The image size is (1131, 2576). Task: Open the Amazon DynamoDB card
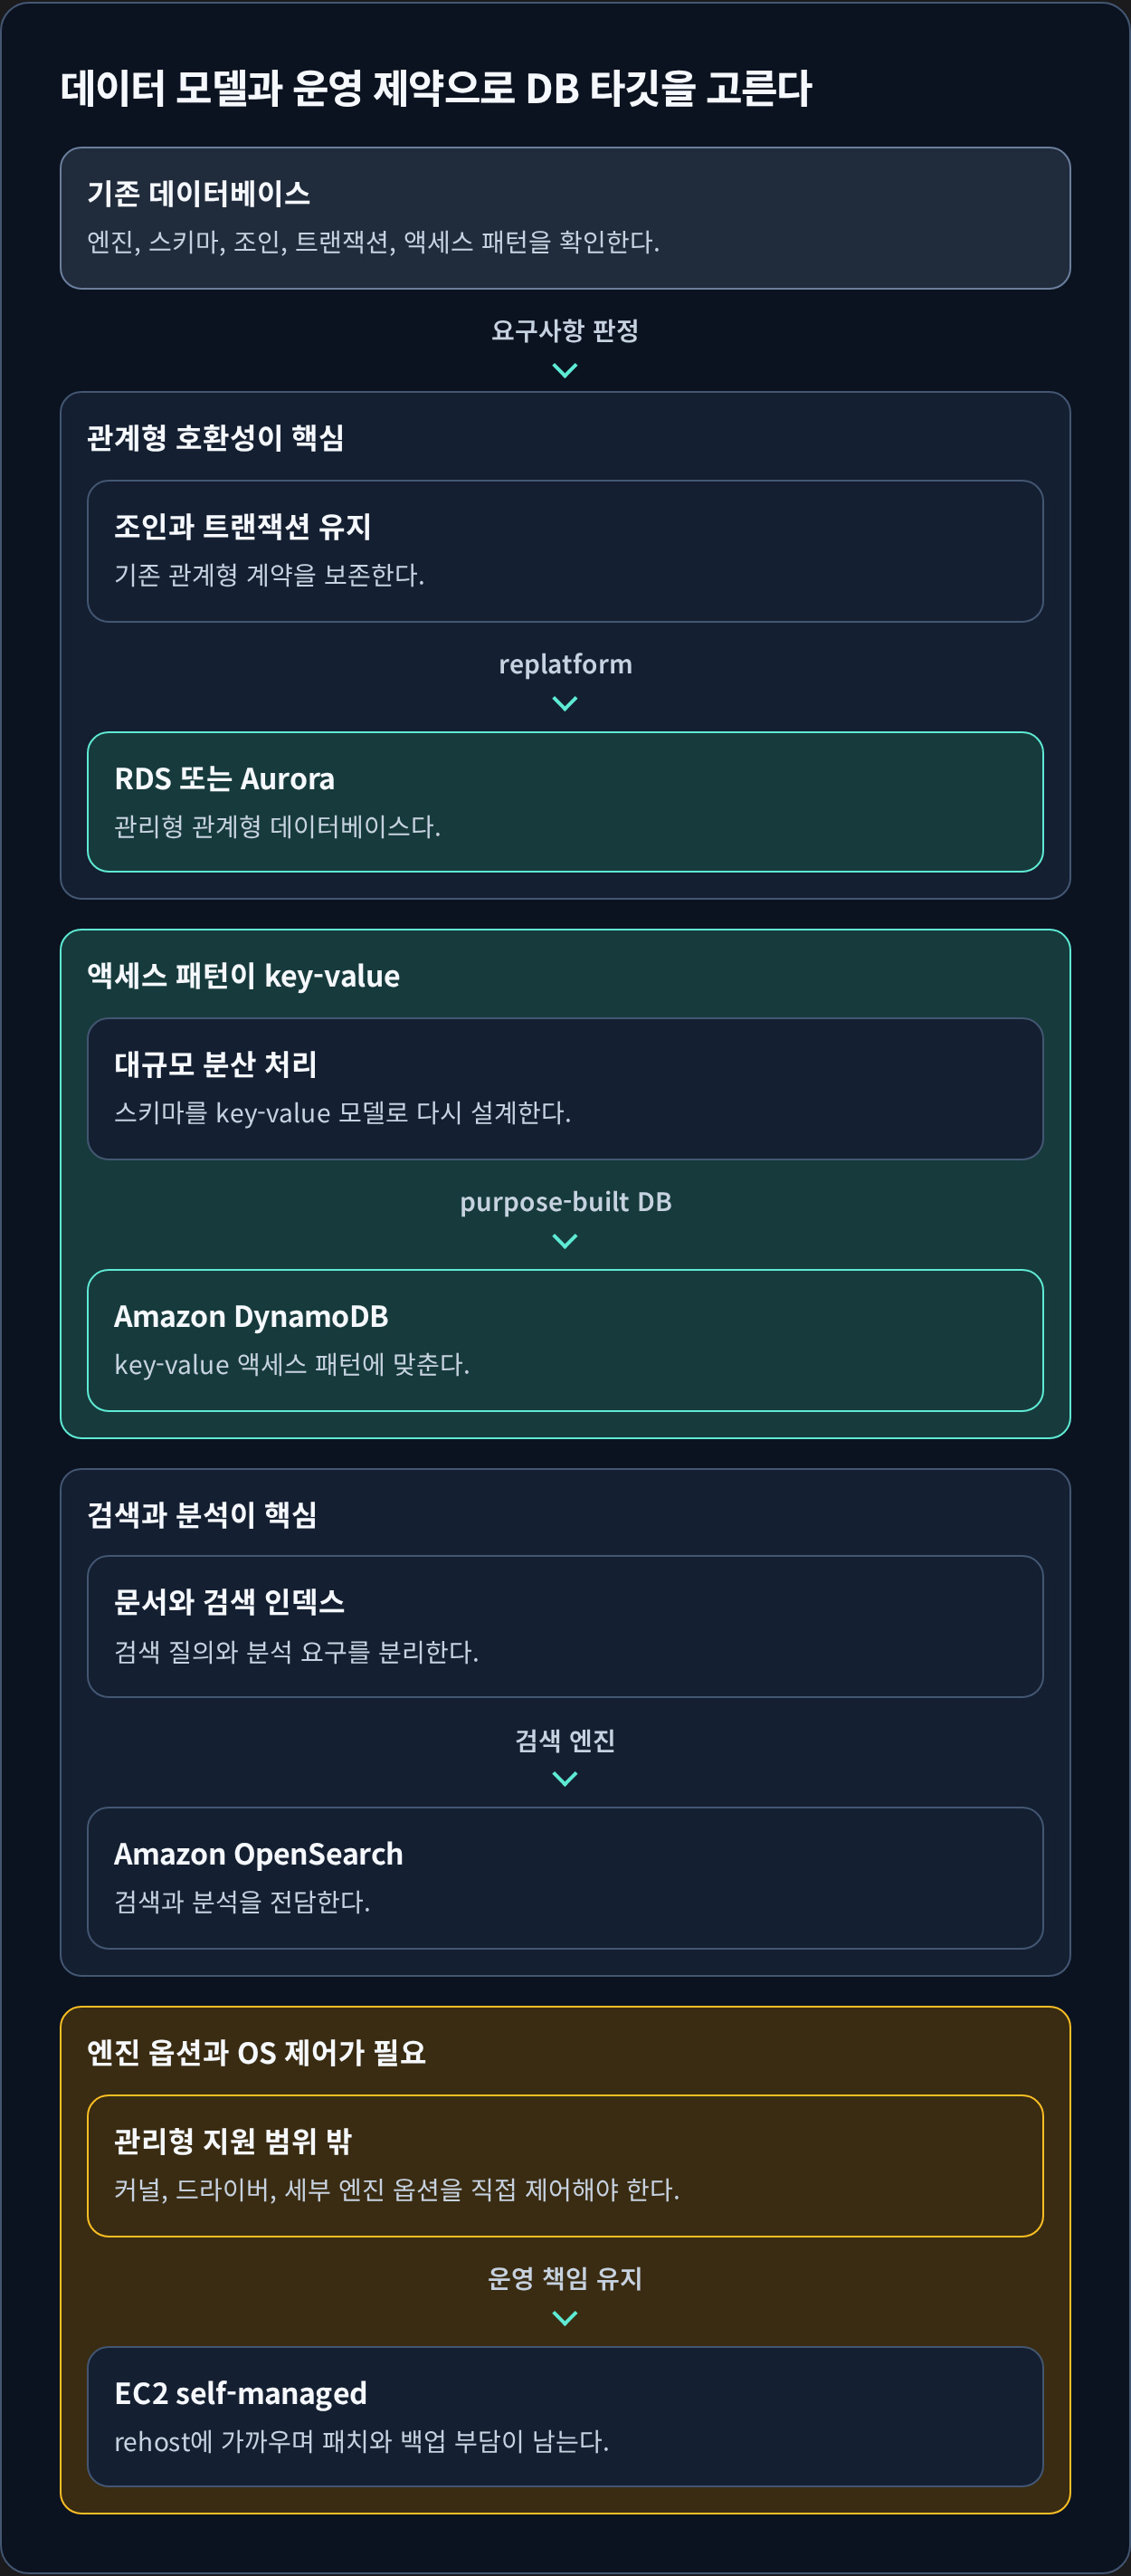pos(565,1340)
